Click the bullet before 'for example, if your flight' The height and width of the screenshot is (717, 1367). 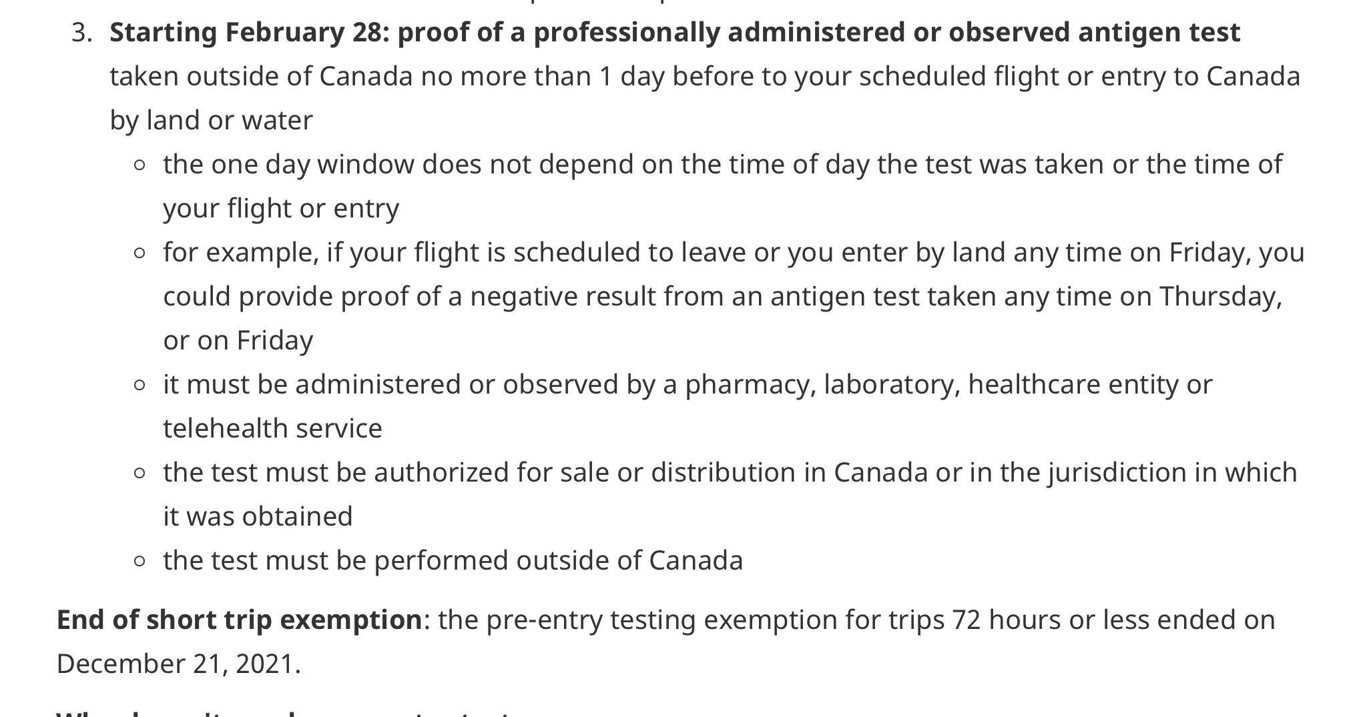(x=140, y=253)
